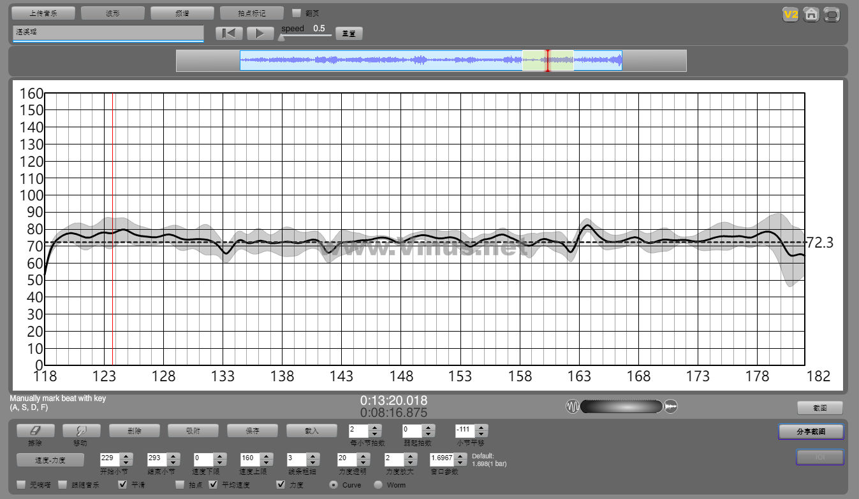Select the move (移动) tool icon

[x=81, y=431]
